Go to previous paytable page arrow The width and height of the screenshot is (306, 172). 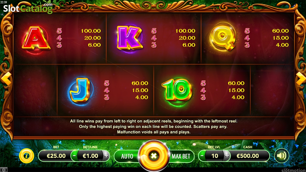tap(6, 78)
